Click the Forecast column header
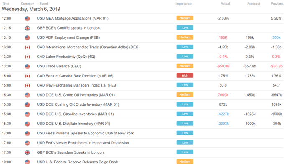Image resolution: width=284 pixels, height=164 pixels. click(254, 4)
